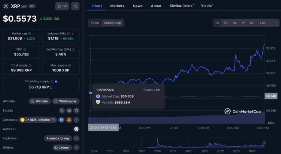Open the FDV info icon
281x154 pixels.
pyautogui.click(x=25, y=50)
